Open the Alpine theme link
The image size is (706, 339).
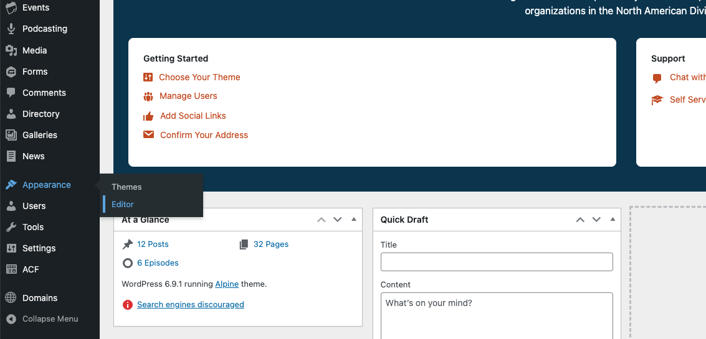click(227, 284)
